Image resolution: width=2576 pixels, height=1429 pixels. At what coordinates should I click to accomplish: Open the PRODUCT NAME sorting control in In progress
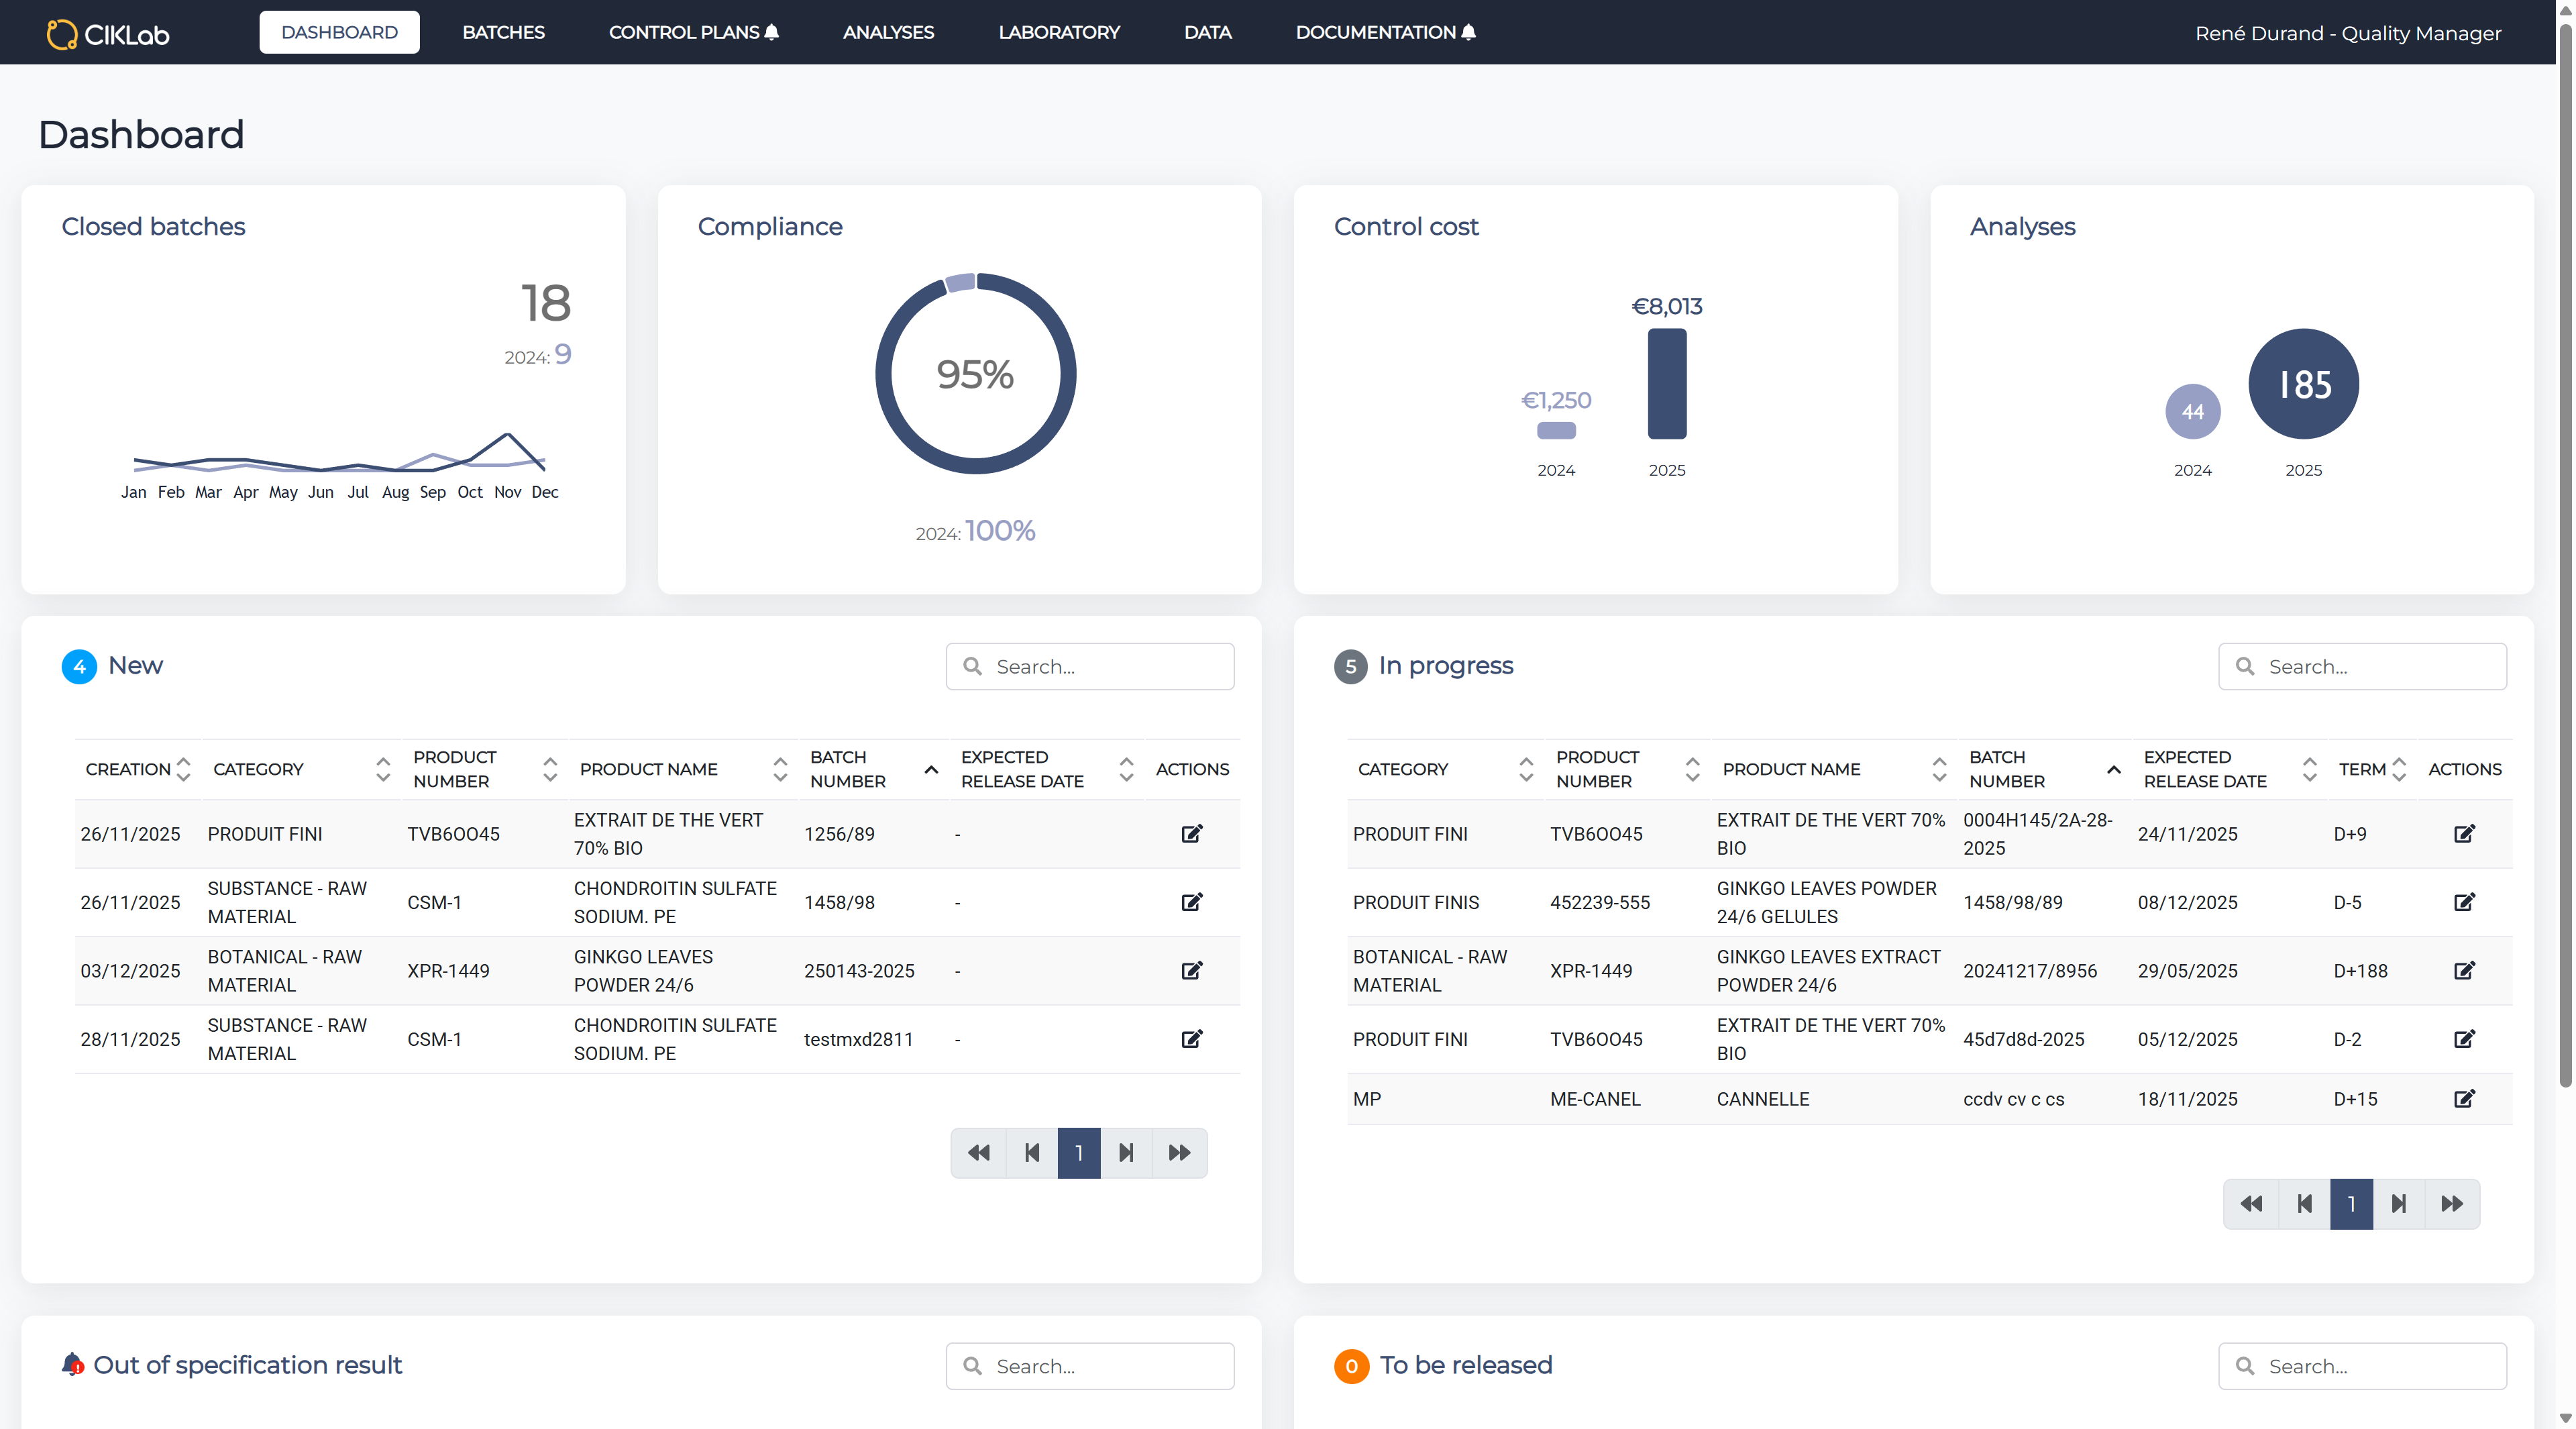click(x=1939, y=769)
